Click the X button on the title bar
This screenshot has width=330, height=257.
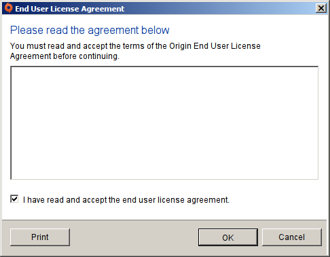click(321, 8)
